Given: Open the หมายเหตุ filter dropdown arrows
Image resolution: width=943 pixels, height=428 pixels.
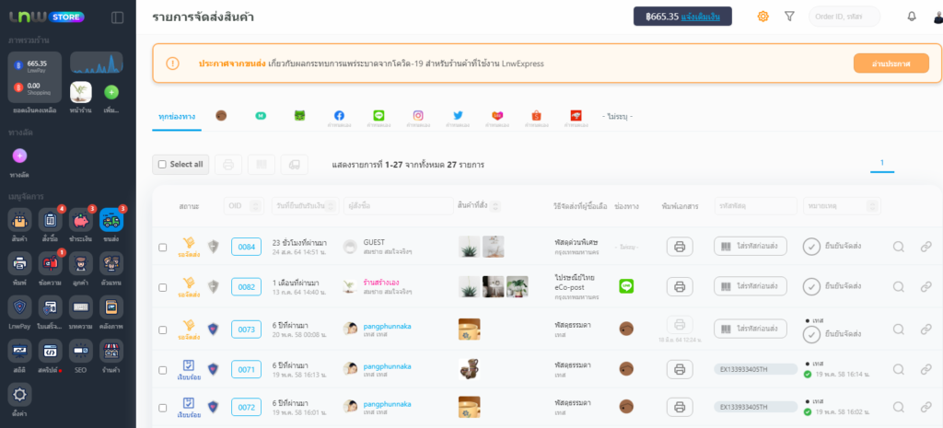Looking at the screenshot, I should [x=873, y=206].
